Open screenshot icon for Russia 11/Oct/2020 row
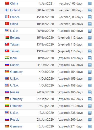This screenshot has width=94, height=130. click(90, 65)
